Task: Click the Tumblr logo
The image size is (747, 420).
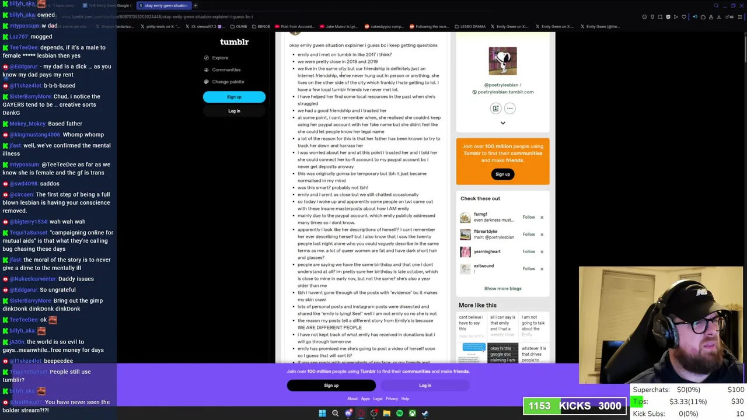Action: [x=234, y=42]
